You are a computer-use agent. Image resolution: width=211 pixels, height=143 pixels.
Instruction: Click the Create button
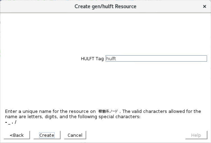pyautogui.click(x=47, y=135)
